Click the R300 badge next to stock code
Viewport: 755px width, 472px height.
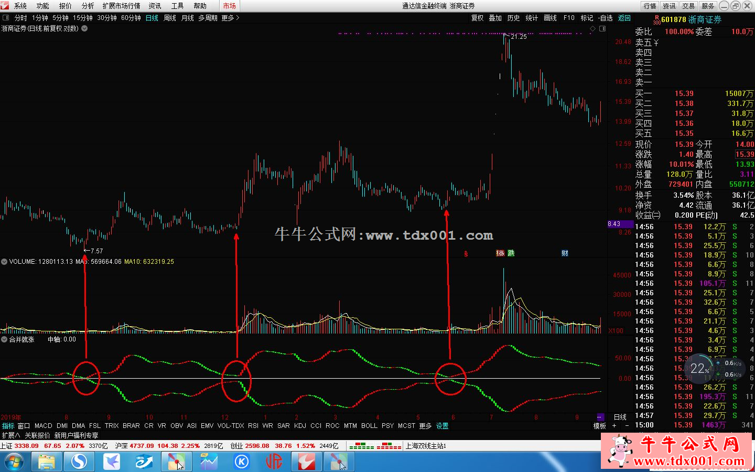tap(656, 19)
